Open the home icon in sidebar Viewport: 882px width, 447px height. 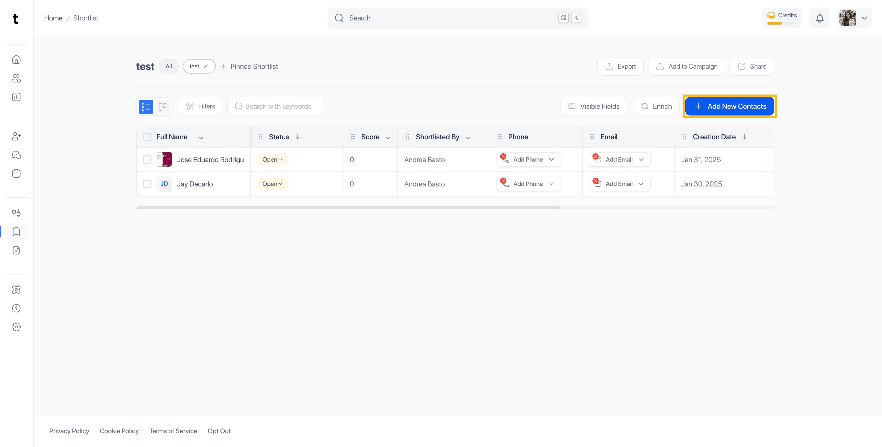click(16, 60)
